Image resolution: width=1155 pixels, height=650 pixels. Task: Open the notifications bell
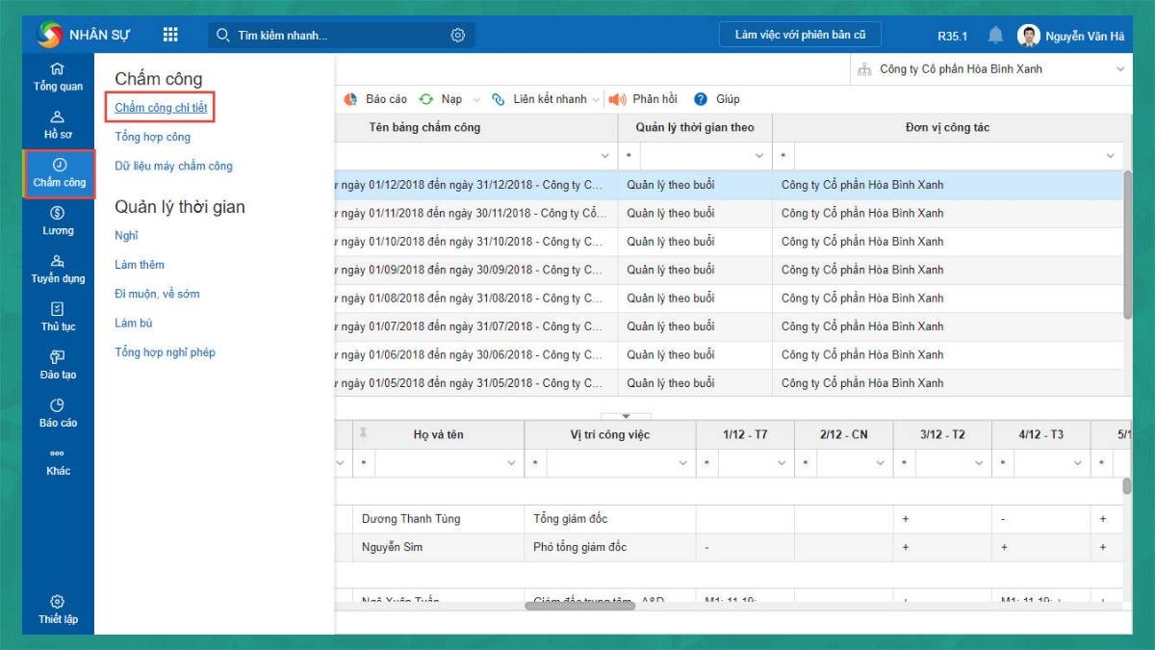995,35
